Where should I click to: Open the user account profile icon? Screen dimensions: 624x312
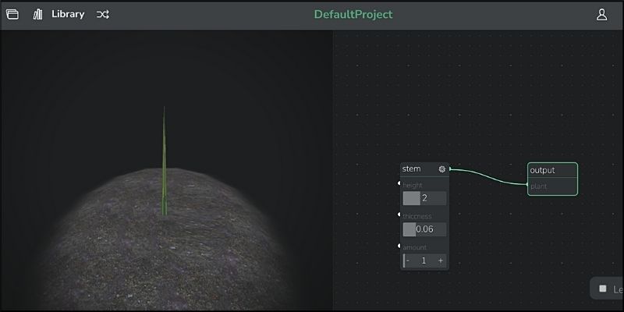click(601, 15)
